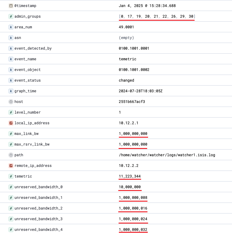Click the host value 2551b667acf3
This screenshot has width=232, height=233.
(132, 102)
